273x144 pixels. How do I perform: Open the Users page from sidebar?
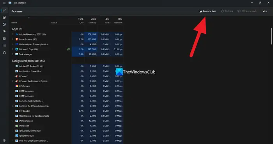coord(4,39)
